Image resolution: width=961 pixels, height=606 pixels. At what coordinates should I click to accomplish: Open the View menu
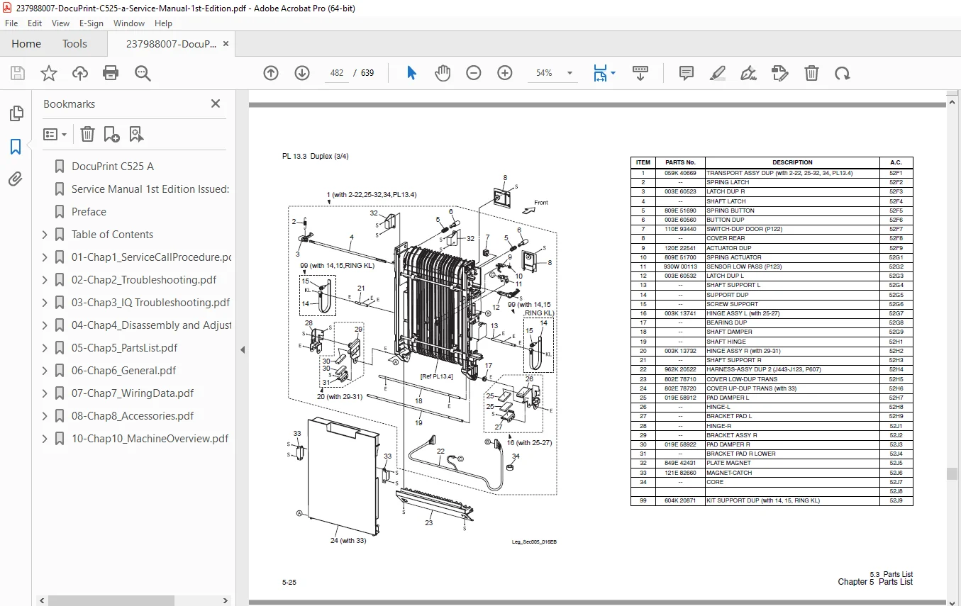pos(60,23)
